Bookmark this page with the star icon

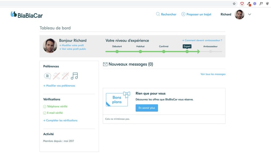[234, 4]
